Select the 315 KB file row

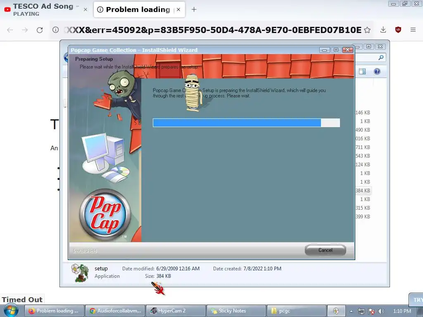coord(363,208)
